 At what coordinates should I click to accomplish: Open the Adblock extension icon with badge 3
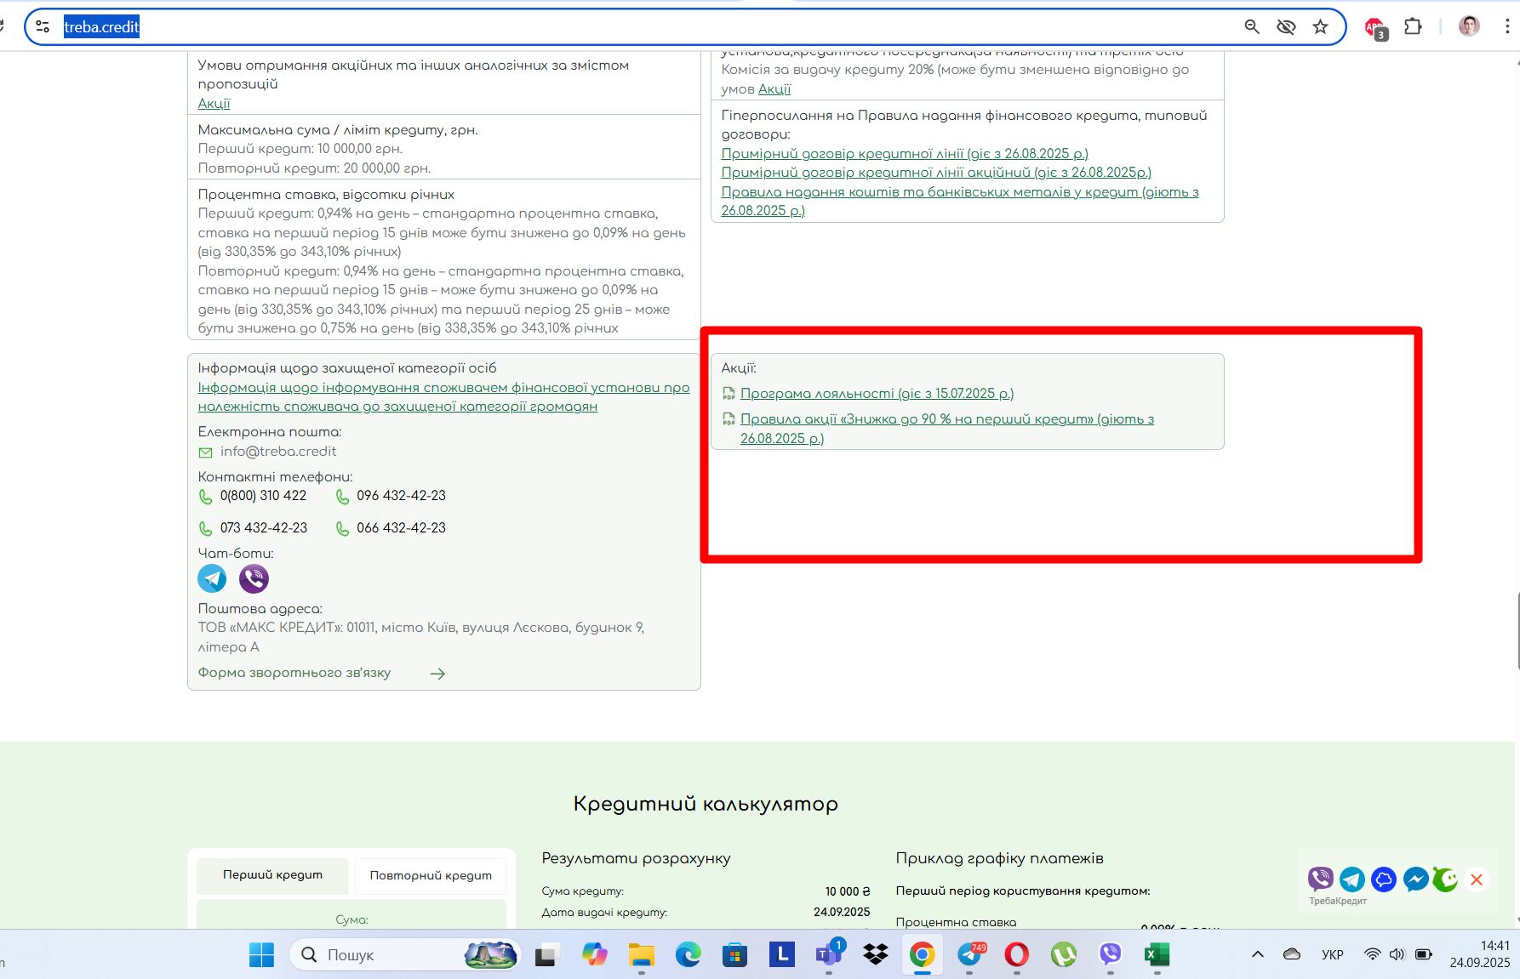coord(1376,27)
